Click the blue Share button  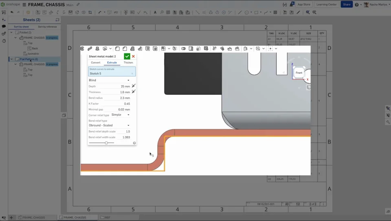click(x=346, y=4)
